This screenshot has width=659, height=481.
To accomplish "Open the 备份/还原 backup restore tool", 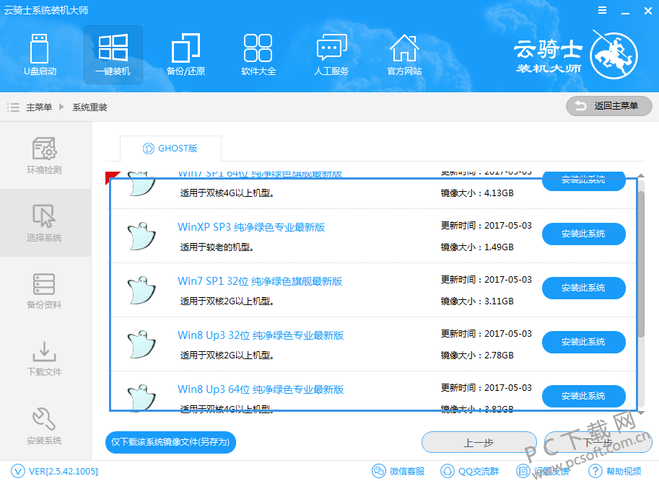I will (x=186, y=54).
